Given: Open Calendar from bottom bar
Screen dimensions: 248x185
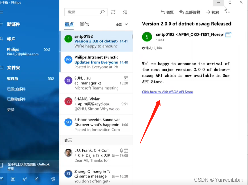Looking at the screenshot, I should pyautogui.click(x=13, y=179).
